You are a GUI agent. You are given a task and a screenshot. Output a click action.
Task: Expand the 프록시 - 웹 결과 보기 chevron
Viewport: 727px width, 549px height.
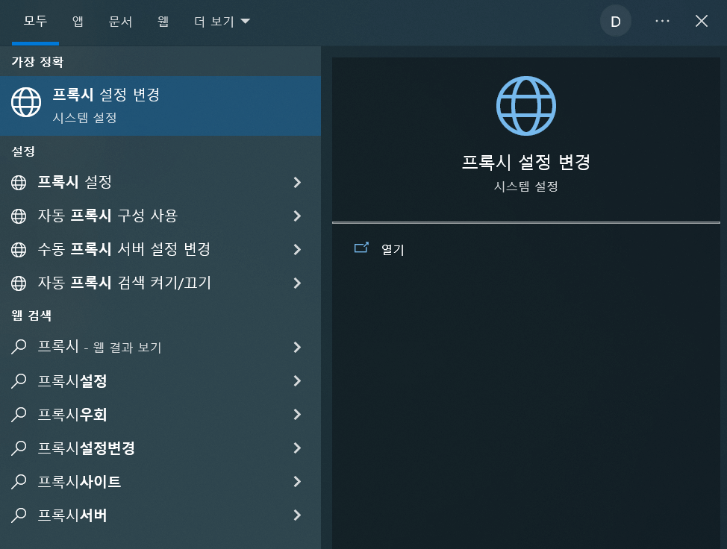pyautogui.click(x=296, y=347)
